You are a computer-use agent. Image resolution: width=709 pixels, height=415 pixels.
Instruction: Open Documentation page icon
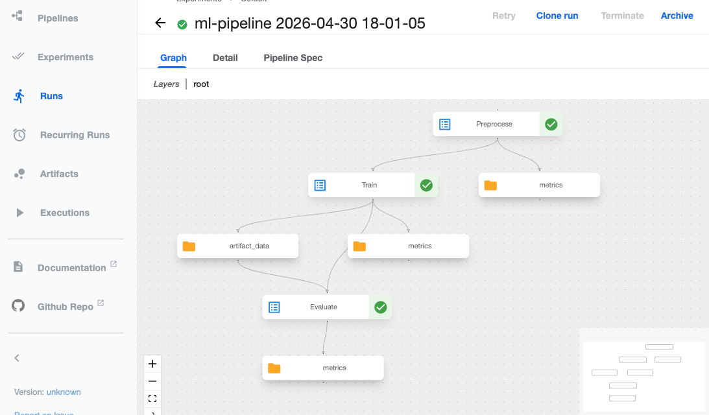18,267
